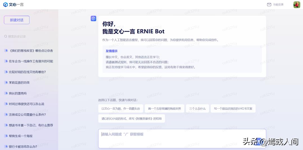
Task: Open history 我长的漂亮吗
Action: [18, 93]
